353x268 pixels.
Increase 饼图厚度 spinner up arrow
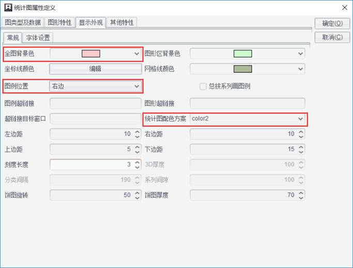(301, 192)
